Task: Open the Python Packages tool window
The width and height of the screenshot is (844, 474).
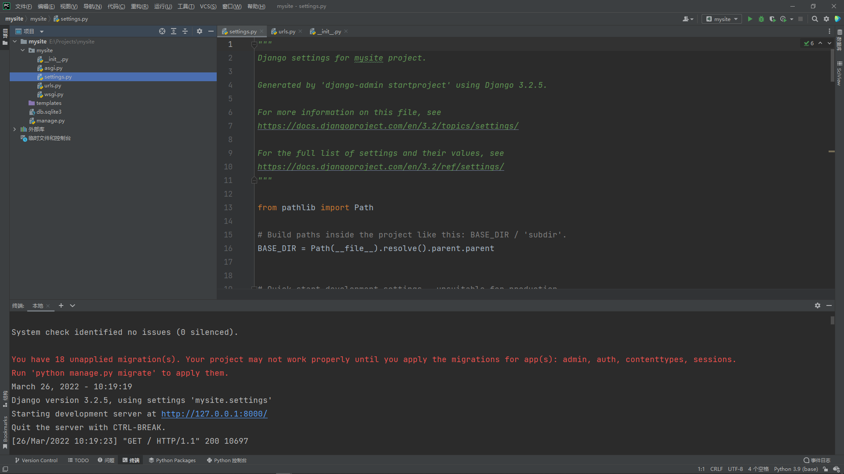Action: [x=172, y=460]
